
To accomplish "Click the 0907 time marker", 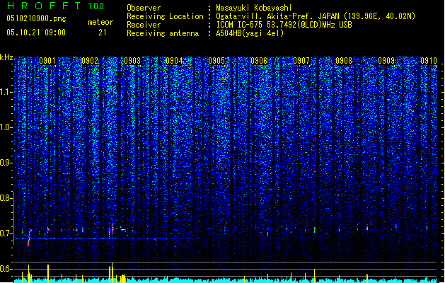I will tap(301, 61).
